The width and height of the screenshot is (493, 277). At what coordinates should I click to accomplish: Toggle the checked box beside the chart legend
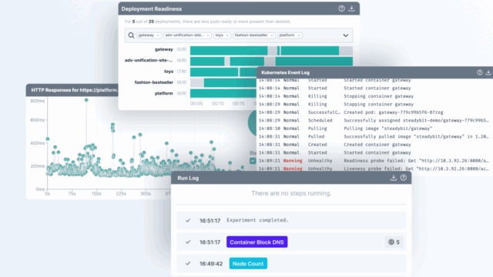[253, 161]
